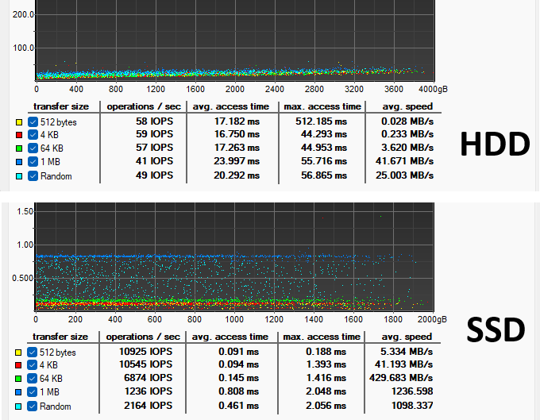This screenshot has height=420, width=540.
Task: Click the yellow 512 bytes swatch in SSD panel
Action: click(18, 353)
